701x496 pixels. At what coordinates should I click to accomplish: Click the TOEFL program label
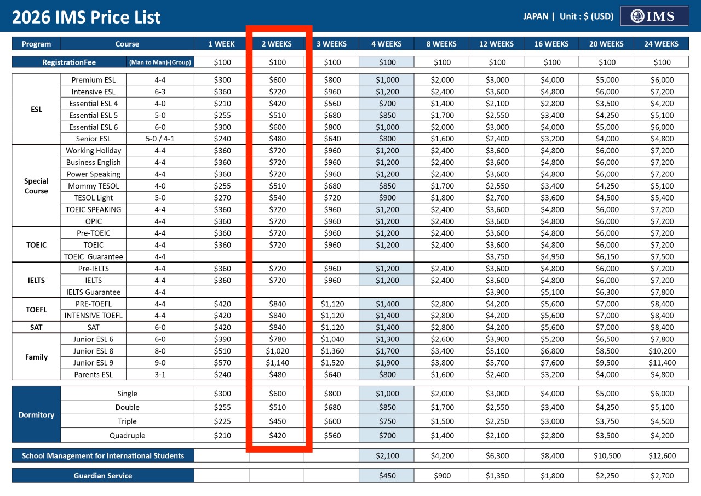tap(36, 310)
